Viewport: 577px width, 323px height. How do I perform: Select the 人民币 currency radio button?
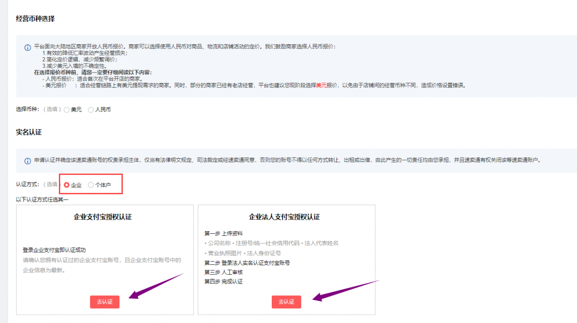click(90, 110)
